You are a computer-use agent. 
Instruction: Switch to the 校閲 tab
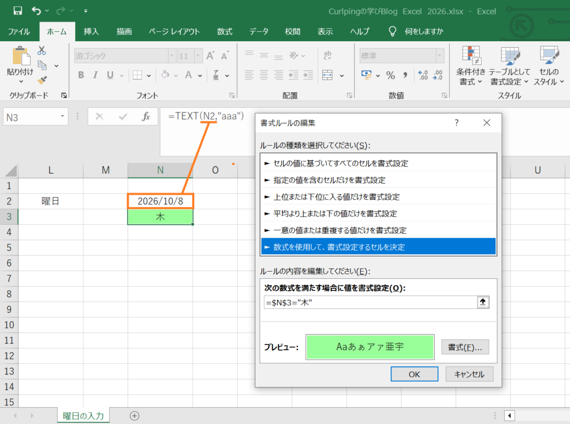pyautogui.click(x=293, y=32)
